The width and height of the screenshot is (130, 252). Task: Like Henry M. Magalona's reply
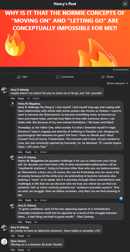tap(20, 152)
